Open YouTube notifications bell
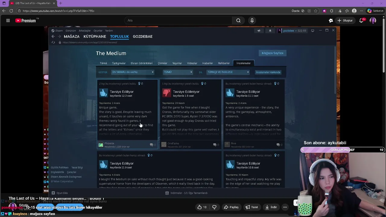This screenshot has height=217, width=386. coord(362,20)
